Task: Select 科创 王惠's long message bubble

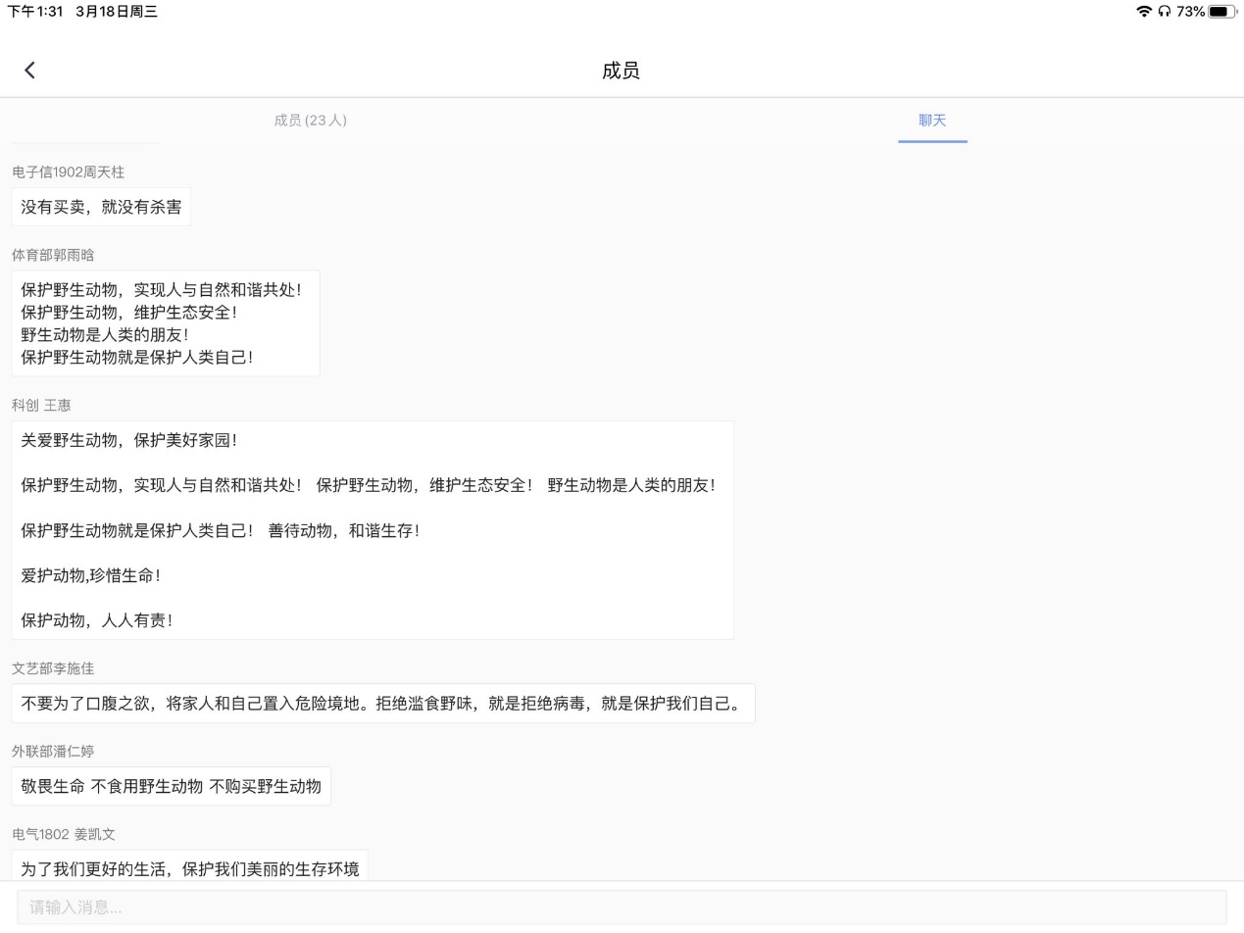Action: [x=373, y=530]
